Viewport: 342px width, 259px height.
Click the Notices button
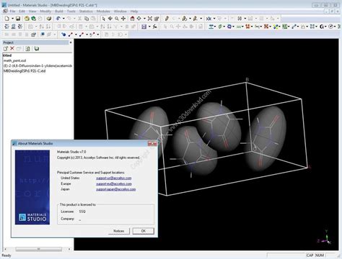point(119,231)
